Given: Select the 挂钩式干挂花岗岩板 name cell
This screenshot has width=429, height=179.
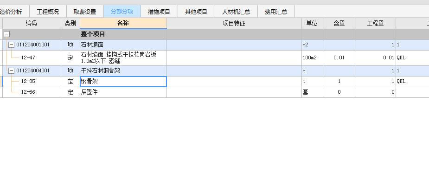Looking at the screenshot, I should point(123,58).
